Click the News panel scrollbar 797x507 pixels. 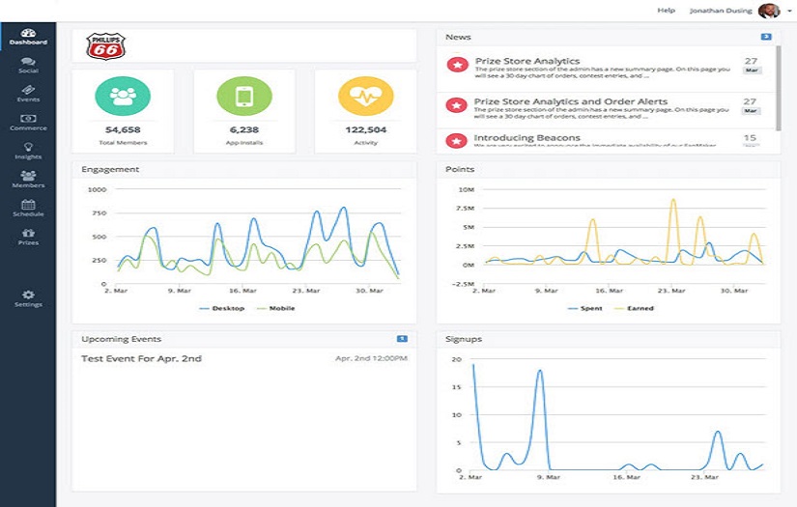point(779,88)
